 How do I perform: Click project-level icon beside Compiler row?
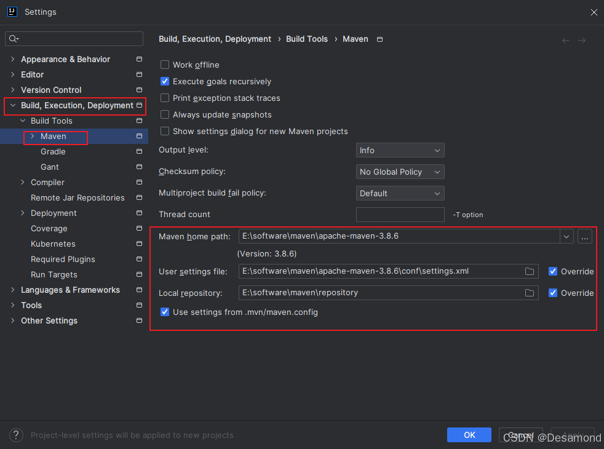tap(139, 182)
